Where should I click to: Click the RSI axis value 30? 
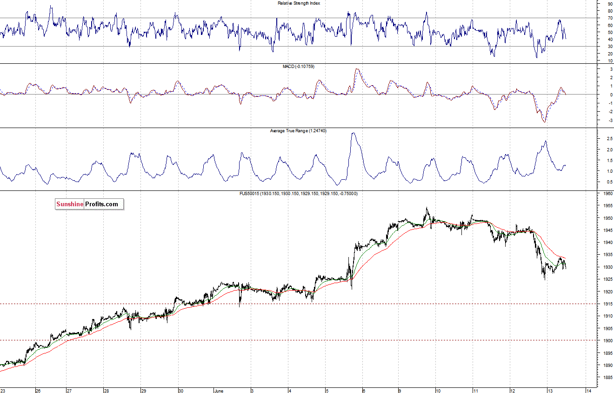[x=609, y=47]
